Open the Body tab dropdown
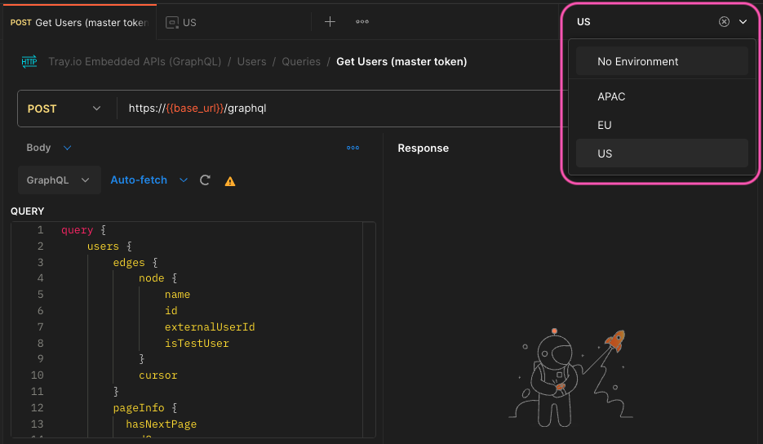 pos(49,148)
